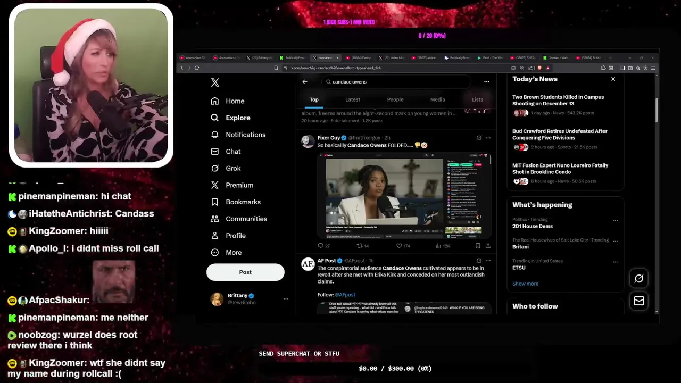The image size is (681, 383).
Task: Open Communities in the sidebar
Action: (x=238, y=219)
